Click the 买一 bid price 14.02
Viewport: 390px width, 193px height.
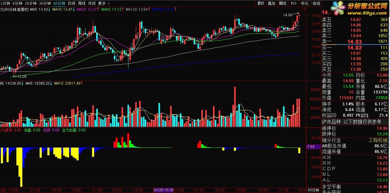click(355, 48)
